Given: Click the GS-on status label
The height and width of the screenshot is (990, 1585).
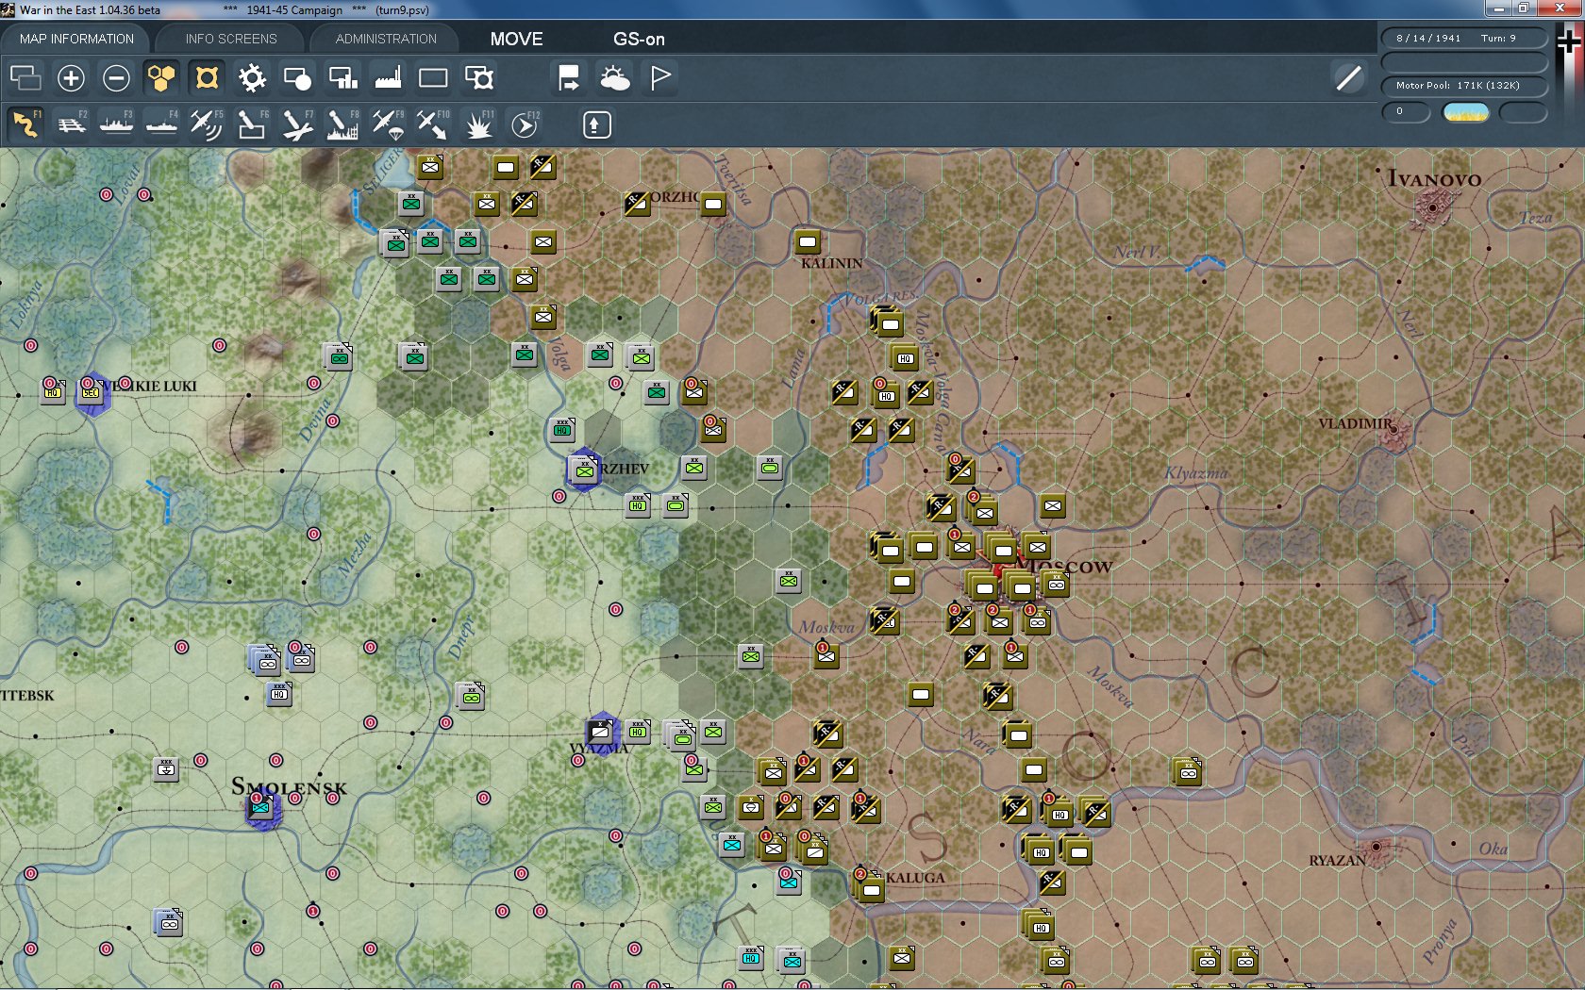Looking at the screenshot, I should pos(639,39).
